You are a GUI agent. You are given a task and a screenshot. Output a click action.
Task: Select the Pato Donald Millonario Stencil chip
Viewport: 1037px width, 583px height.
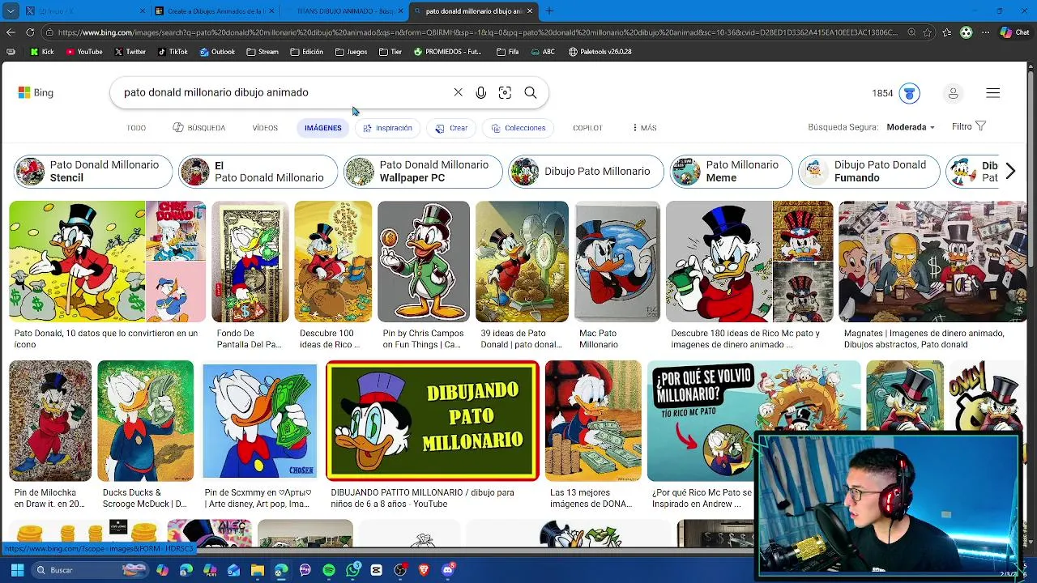(92, 172)
